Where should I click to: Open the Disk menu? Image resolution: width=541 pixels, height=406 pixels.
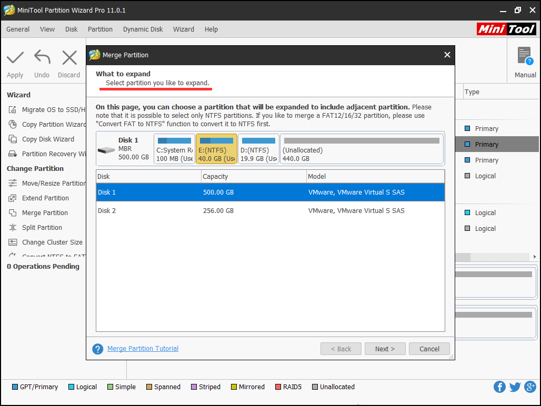pyautogui.click(x=72, y=29)
